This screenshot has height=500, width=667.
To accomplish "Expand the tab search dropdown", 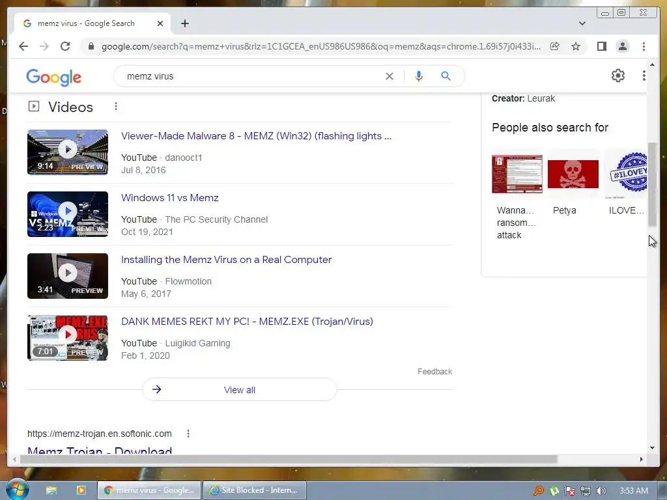I will [582, 23].
